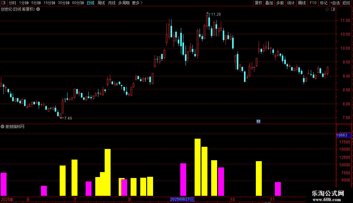This screenshot has height=203, width=353.
Task: Click the 标记 mark button
Action: click(324, 3)
